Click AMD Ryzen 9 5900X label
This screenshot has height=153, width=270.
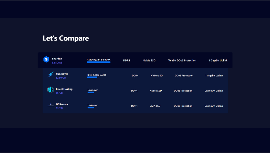98,60
